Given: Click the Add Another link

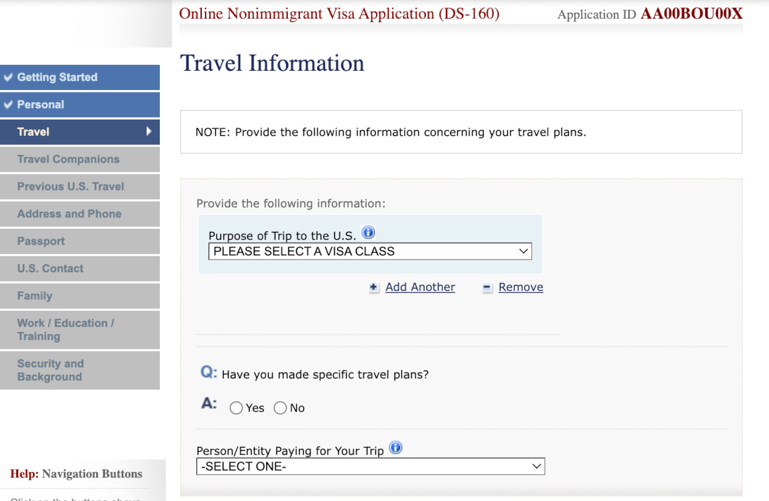Looking at the screenshot, I should [x=420, y=287].
